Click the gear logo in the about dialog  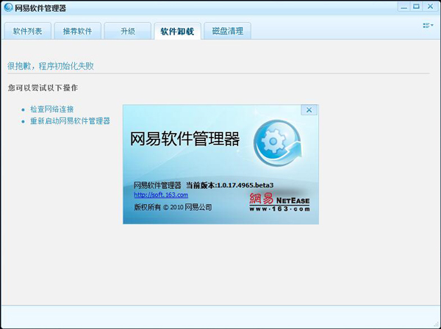click(x=277, y=142)
